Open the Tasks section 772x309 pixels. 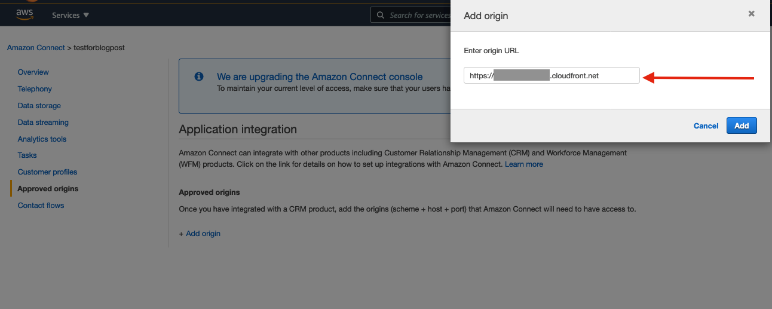pyautogui.click(x=27, y=155)
